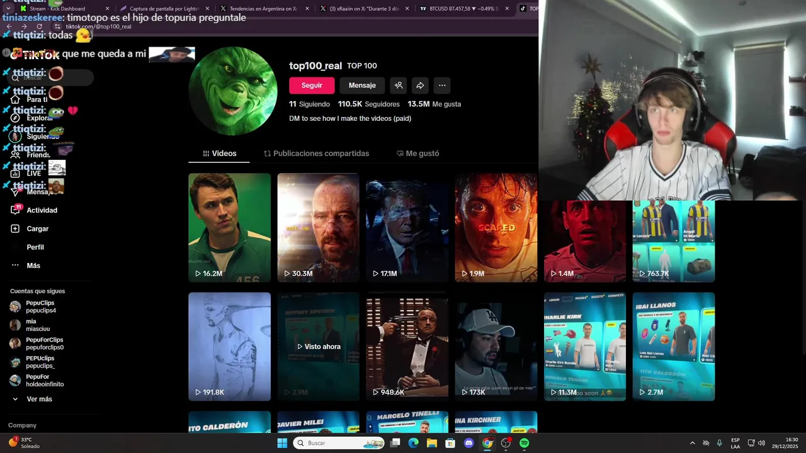806x453 pixels.
Task: Launch Microsoft Edge from the taskbar
Action: (413, 443)
